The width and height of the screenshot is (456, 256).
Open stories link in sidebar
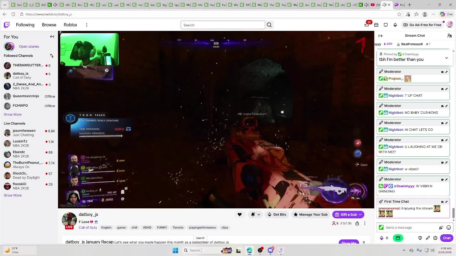click(29, 47)
